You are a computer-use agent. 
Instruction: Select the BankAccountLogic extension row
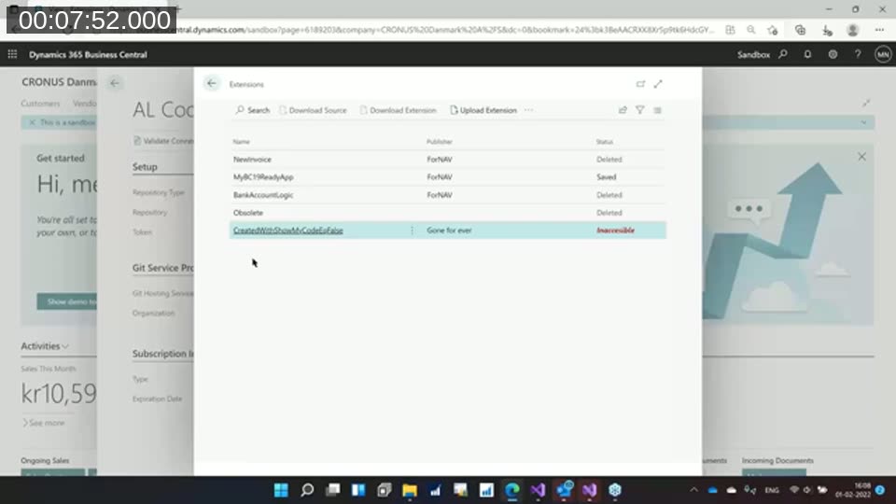[448, 195]
